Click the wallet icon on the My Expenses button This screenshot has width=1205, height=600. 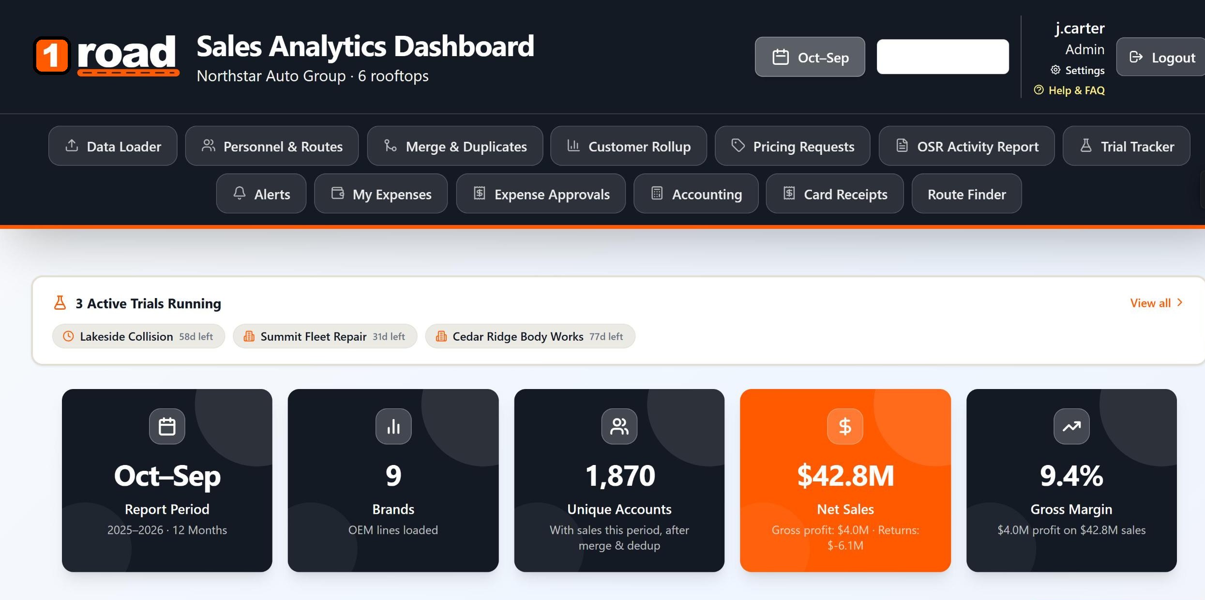click(x=338, y=193)
